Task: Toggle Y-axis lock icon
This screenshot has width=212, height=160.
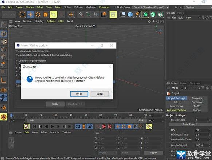Action: (88, 14)
